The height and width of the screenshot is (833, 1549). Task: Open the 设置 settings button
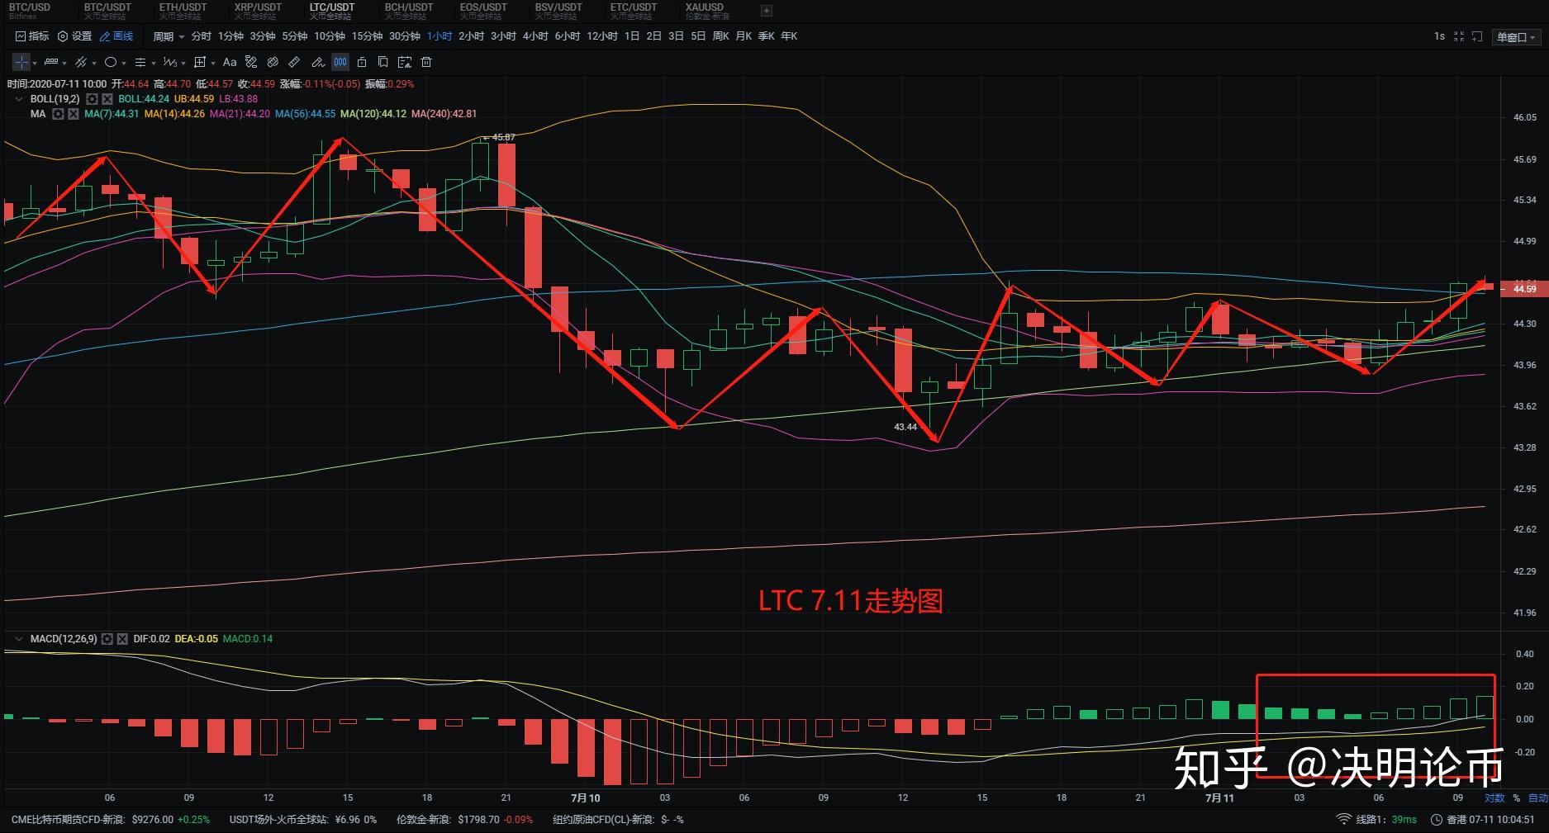(74, 36)
